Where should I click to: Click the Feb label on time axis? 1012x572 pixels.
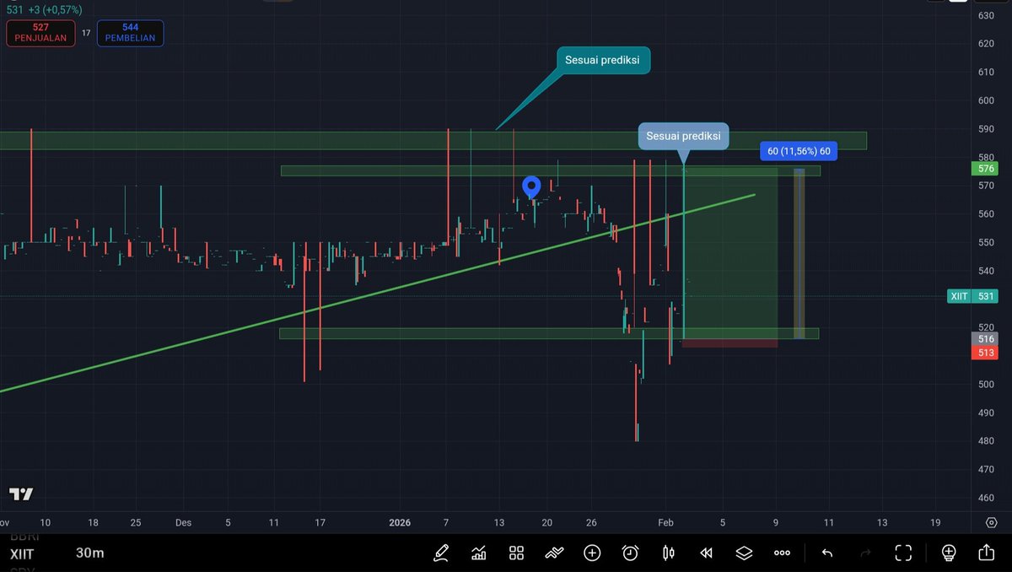pyautogui.click(x=666, y=522)
